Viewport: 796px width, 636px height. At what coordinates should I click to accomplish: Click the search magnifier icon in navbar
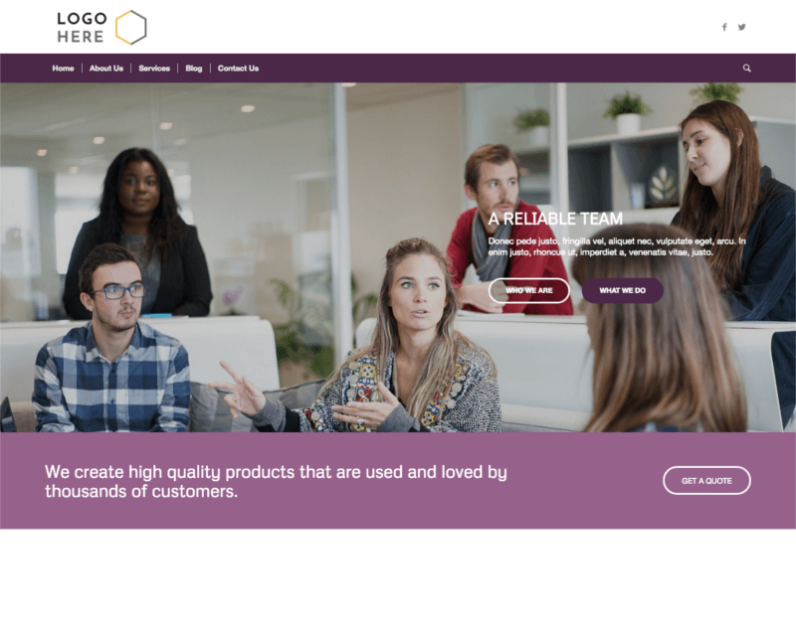(747, 68)
